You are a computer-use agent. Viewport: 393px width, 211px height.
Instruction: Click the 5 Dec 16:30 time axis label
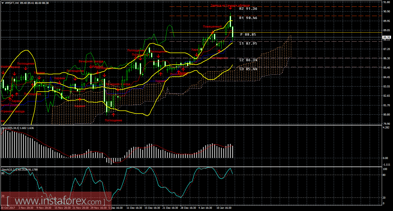pyautogui.click(x=115, y=208)
